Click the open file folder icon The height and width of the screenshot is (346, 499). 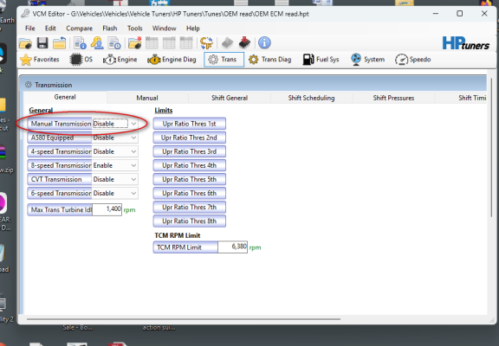pos(25,43)
